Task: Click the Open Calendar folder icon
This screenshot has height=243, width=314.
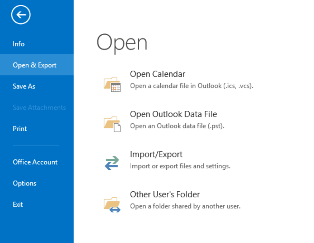Action: pos(112,84)
